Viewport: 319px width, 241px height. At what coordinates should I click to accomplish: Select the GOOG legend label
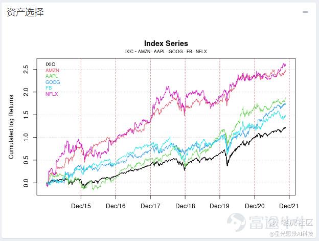click(53, 82)
